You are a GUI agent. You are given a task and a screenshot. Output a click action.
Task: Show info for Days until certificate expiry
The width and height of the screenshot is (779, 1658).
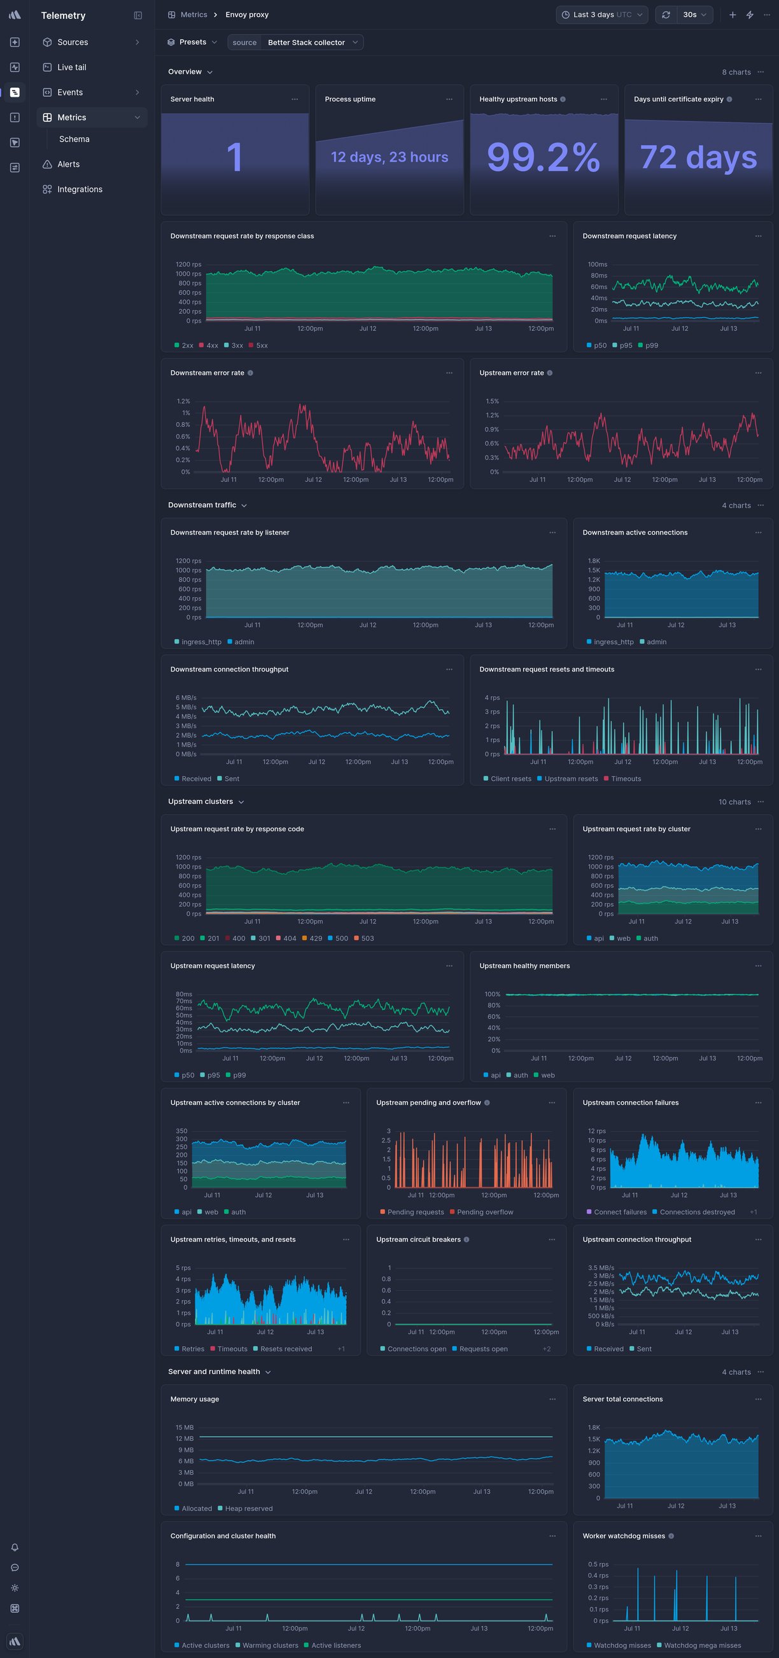(x=729, y=99)
